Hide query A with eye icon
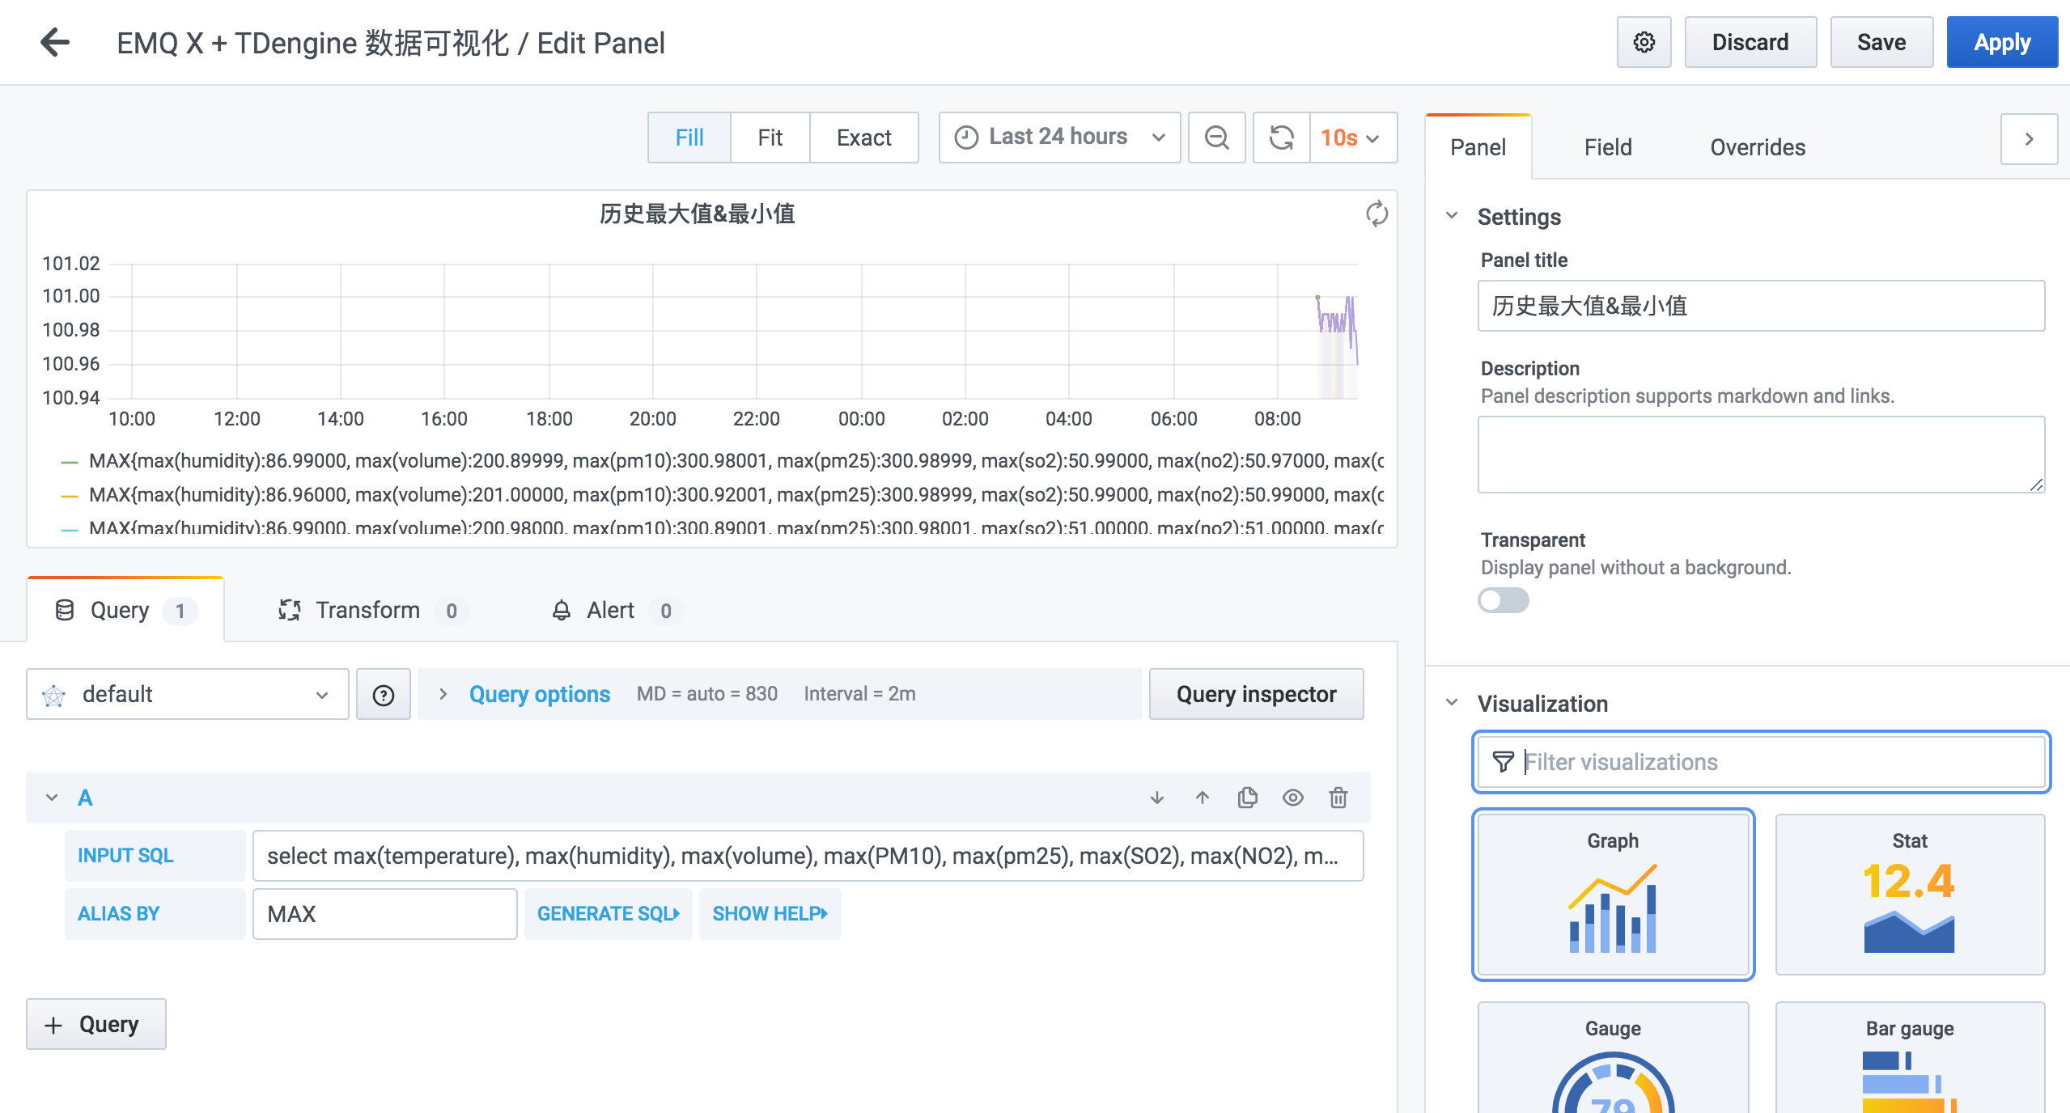The width and height of the screenshot is (2070, 1113). point(1293,798)
